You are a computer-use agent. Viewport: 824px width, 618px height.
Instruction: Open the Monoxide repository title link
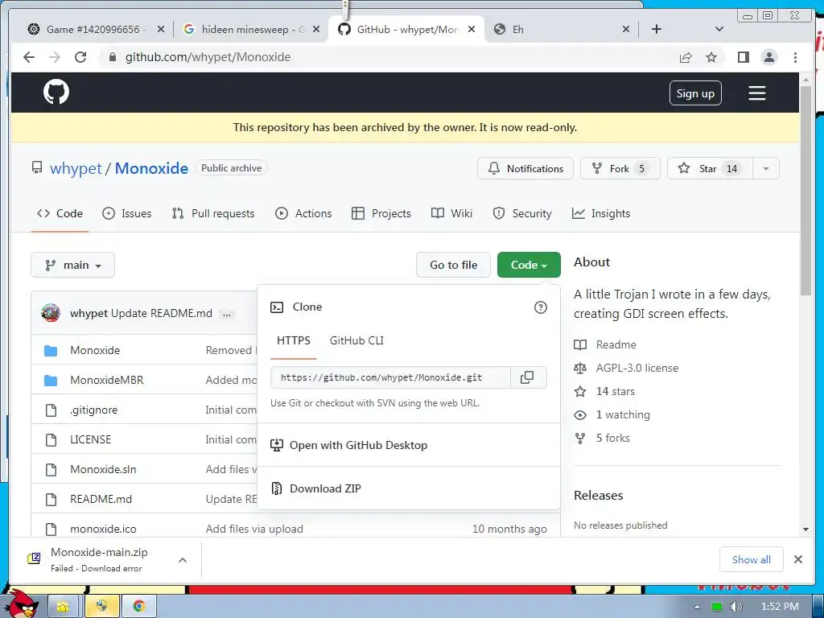(151, 168)
